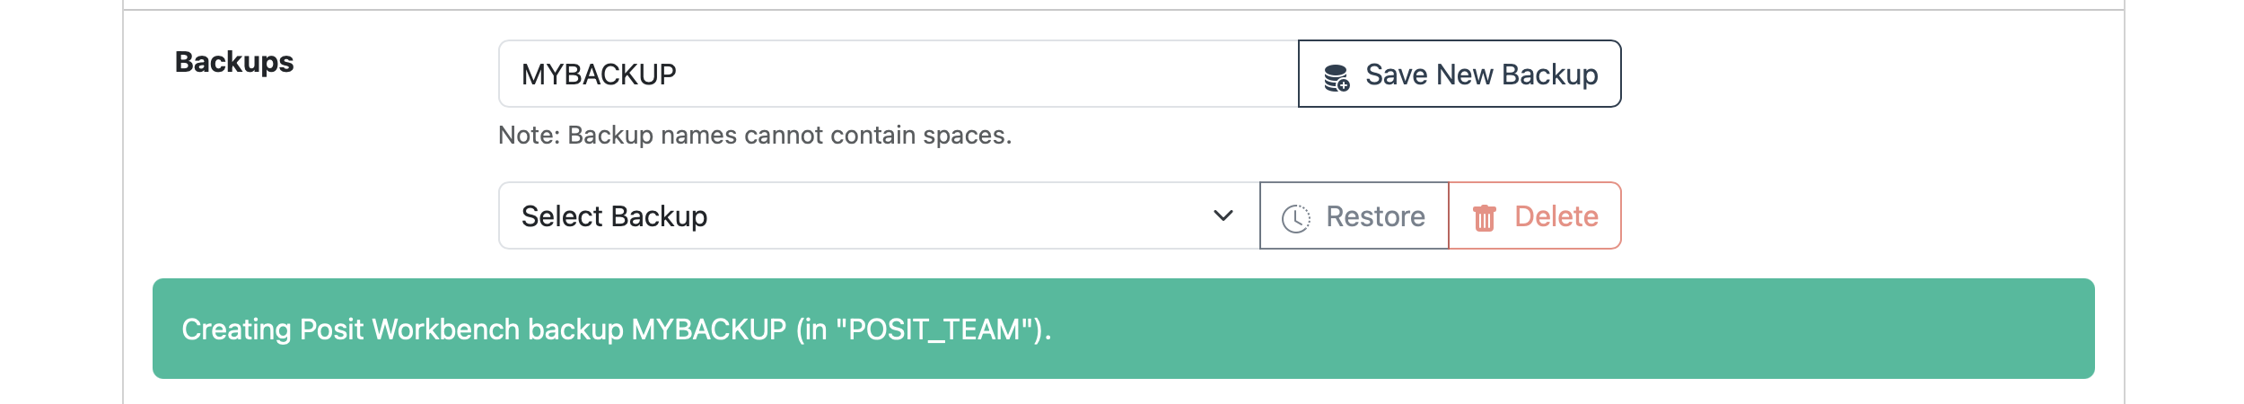Click the clock icon beside Restore
The height and width of the screenshot is (404, 2244).
[x=1295, y=218]
